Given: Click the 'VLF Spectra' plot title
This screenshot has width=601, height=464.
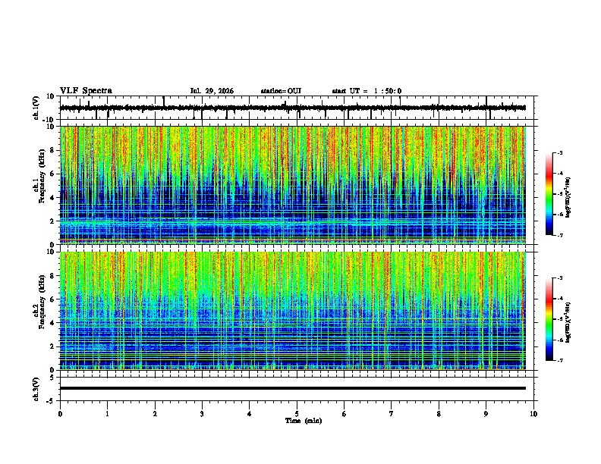Looking at the screenshot, I should [x=86, y=91].
